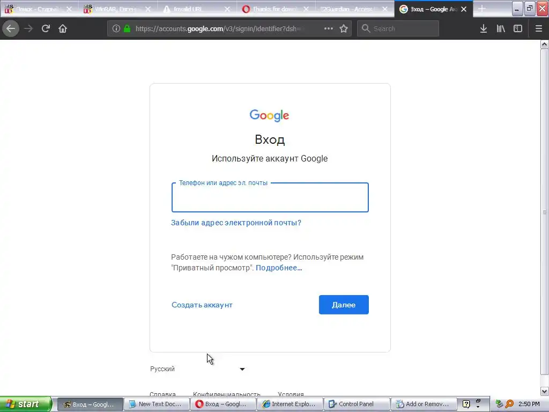Open the browser home page
Image resolution: width=549 pixels, height=412 pixels.
point(63,29)
